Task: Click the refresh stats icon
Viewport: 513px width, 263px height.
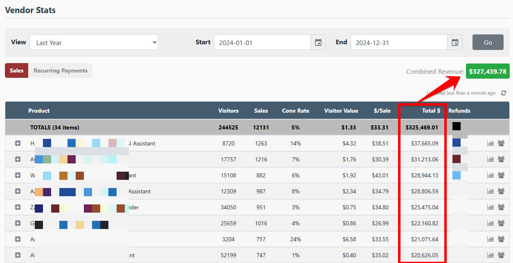Action: coord(504,93)
